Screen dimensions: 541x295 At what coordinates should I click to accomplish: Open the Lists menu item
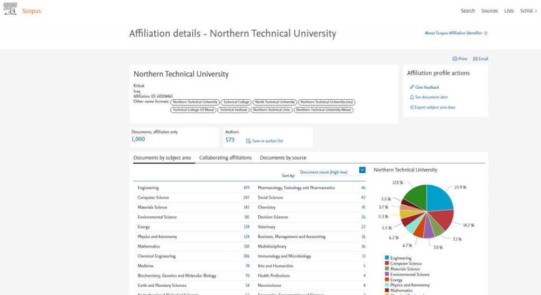pyautogui.click(x=509, y=11)
